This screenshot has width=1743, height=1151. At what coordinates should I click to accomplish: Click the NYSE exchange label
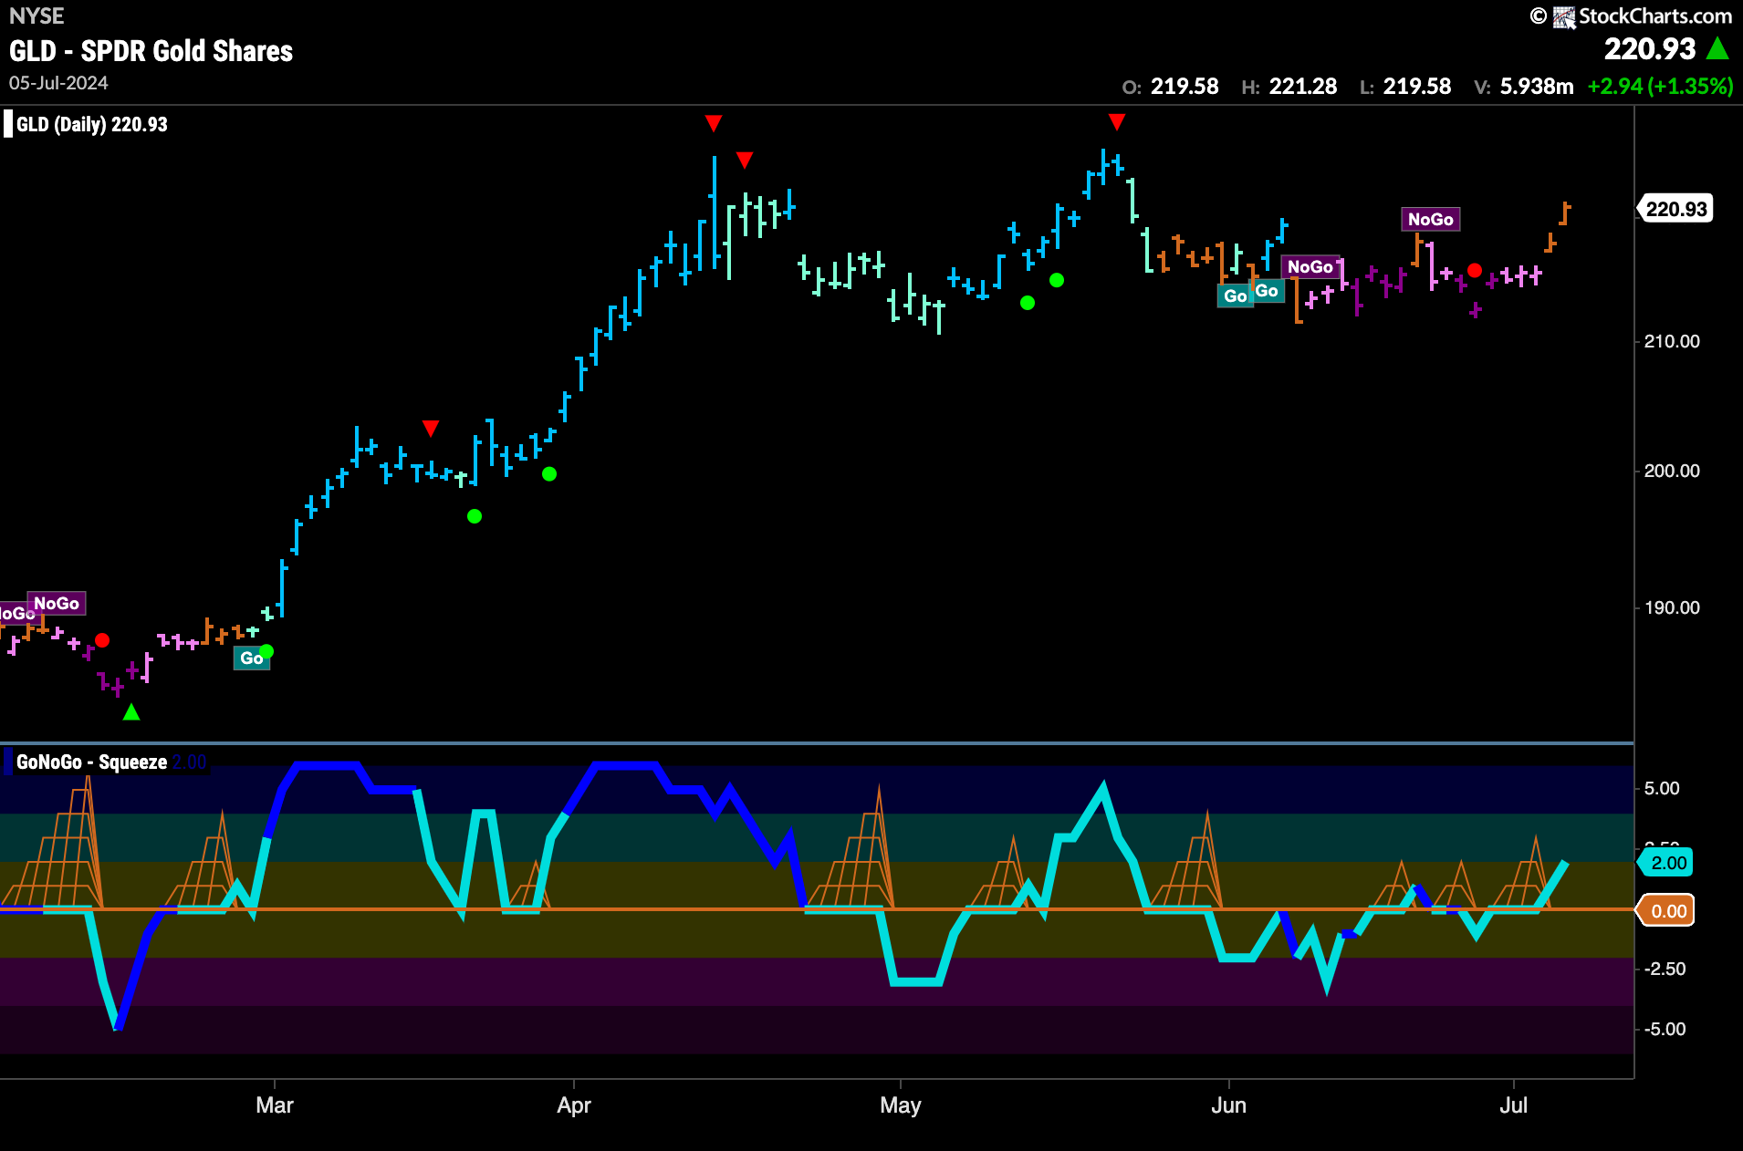coord(37,16)
